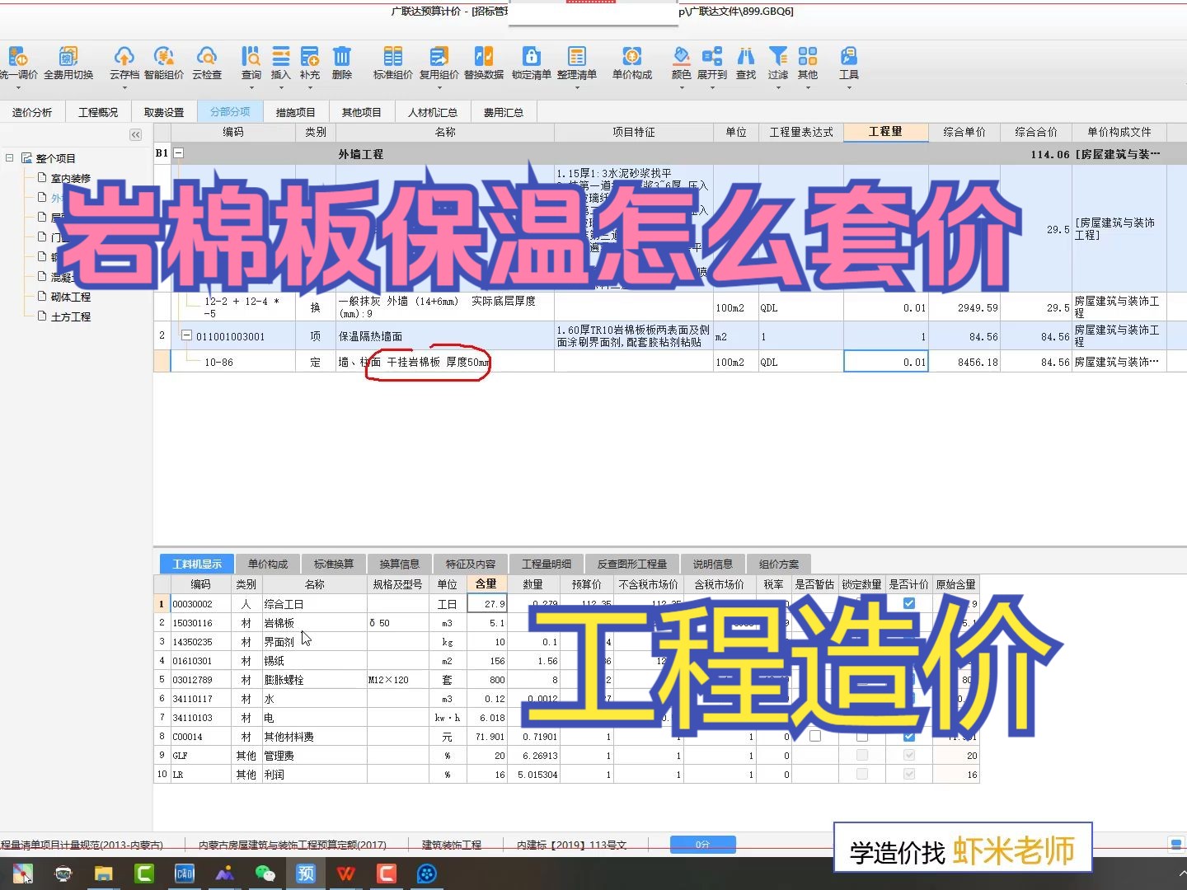Click the 颜色 paint bucket icon
The image size is (1187, 890).
[x=681, y=57]
